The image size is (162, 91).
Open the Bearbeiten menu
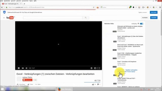[x=7, y=1]
